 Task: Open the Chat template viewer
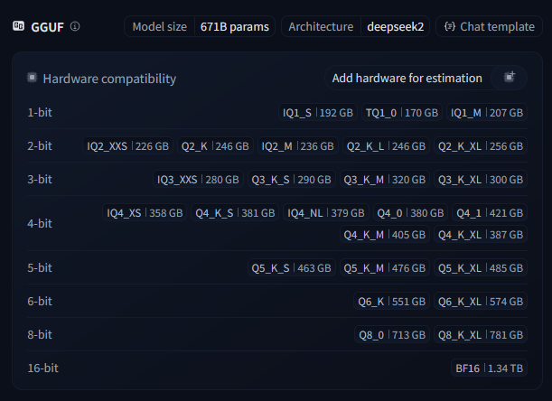[489, 26]
